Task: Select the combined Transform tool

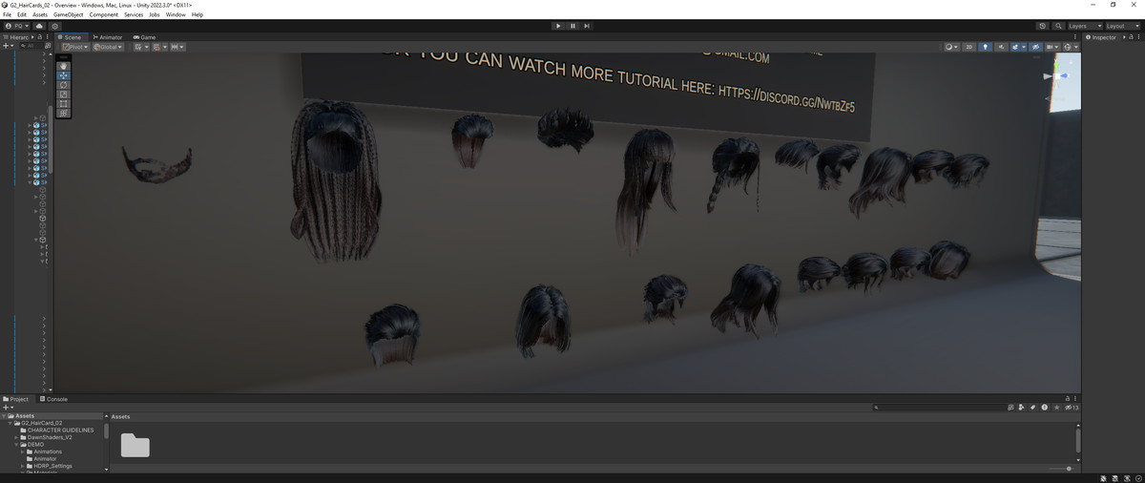Action: pyautogui.click(x=63, y=113)
